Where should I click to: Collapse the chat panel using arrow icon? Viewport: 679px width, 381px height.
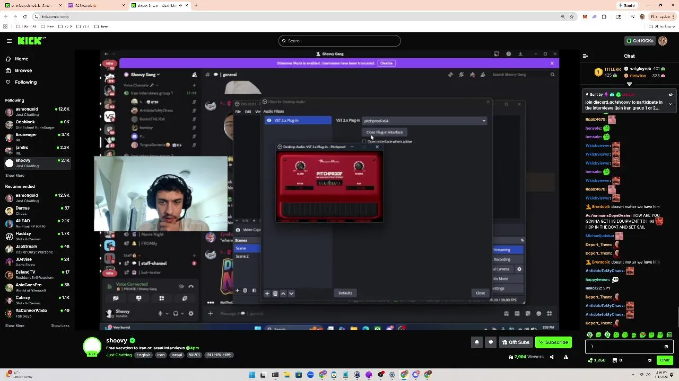585,56
